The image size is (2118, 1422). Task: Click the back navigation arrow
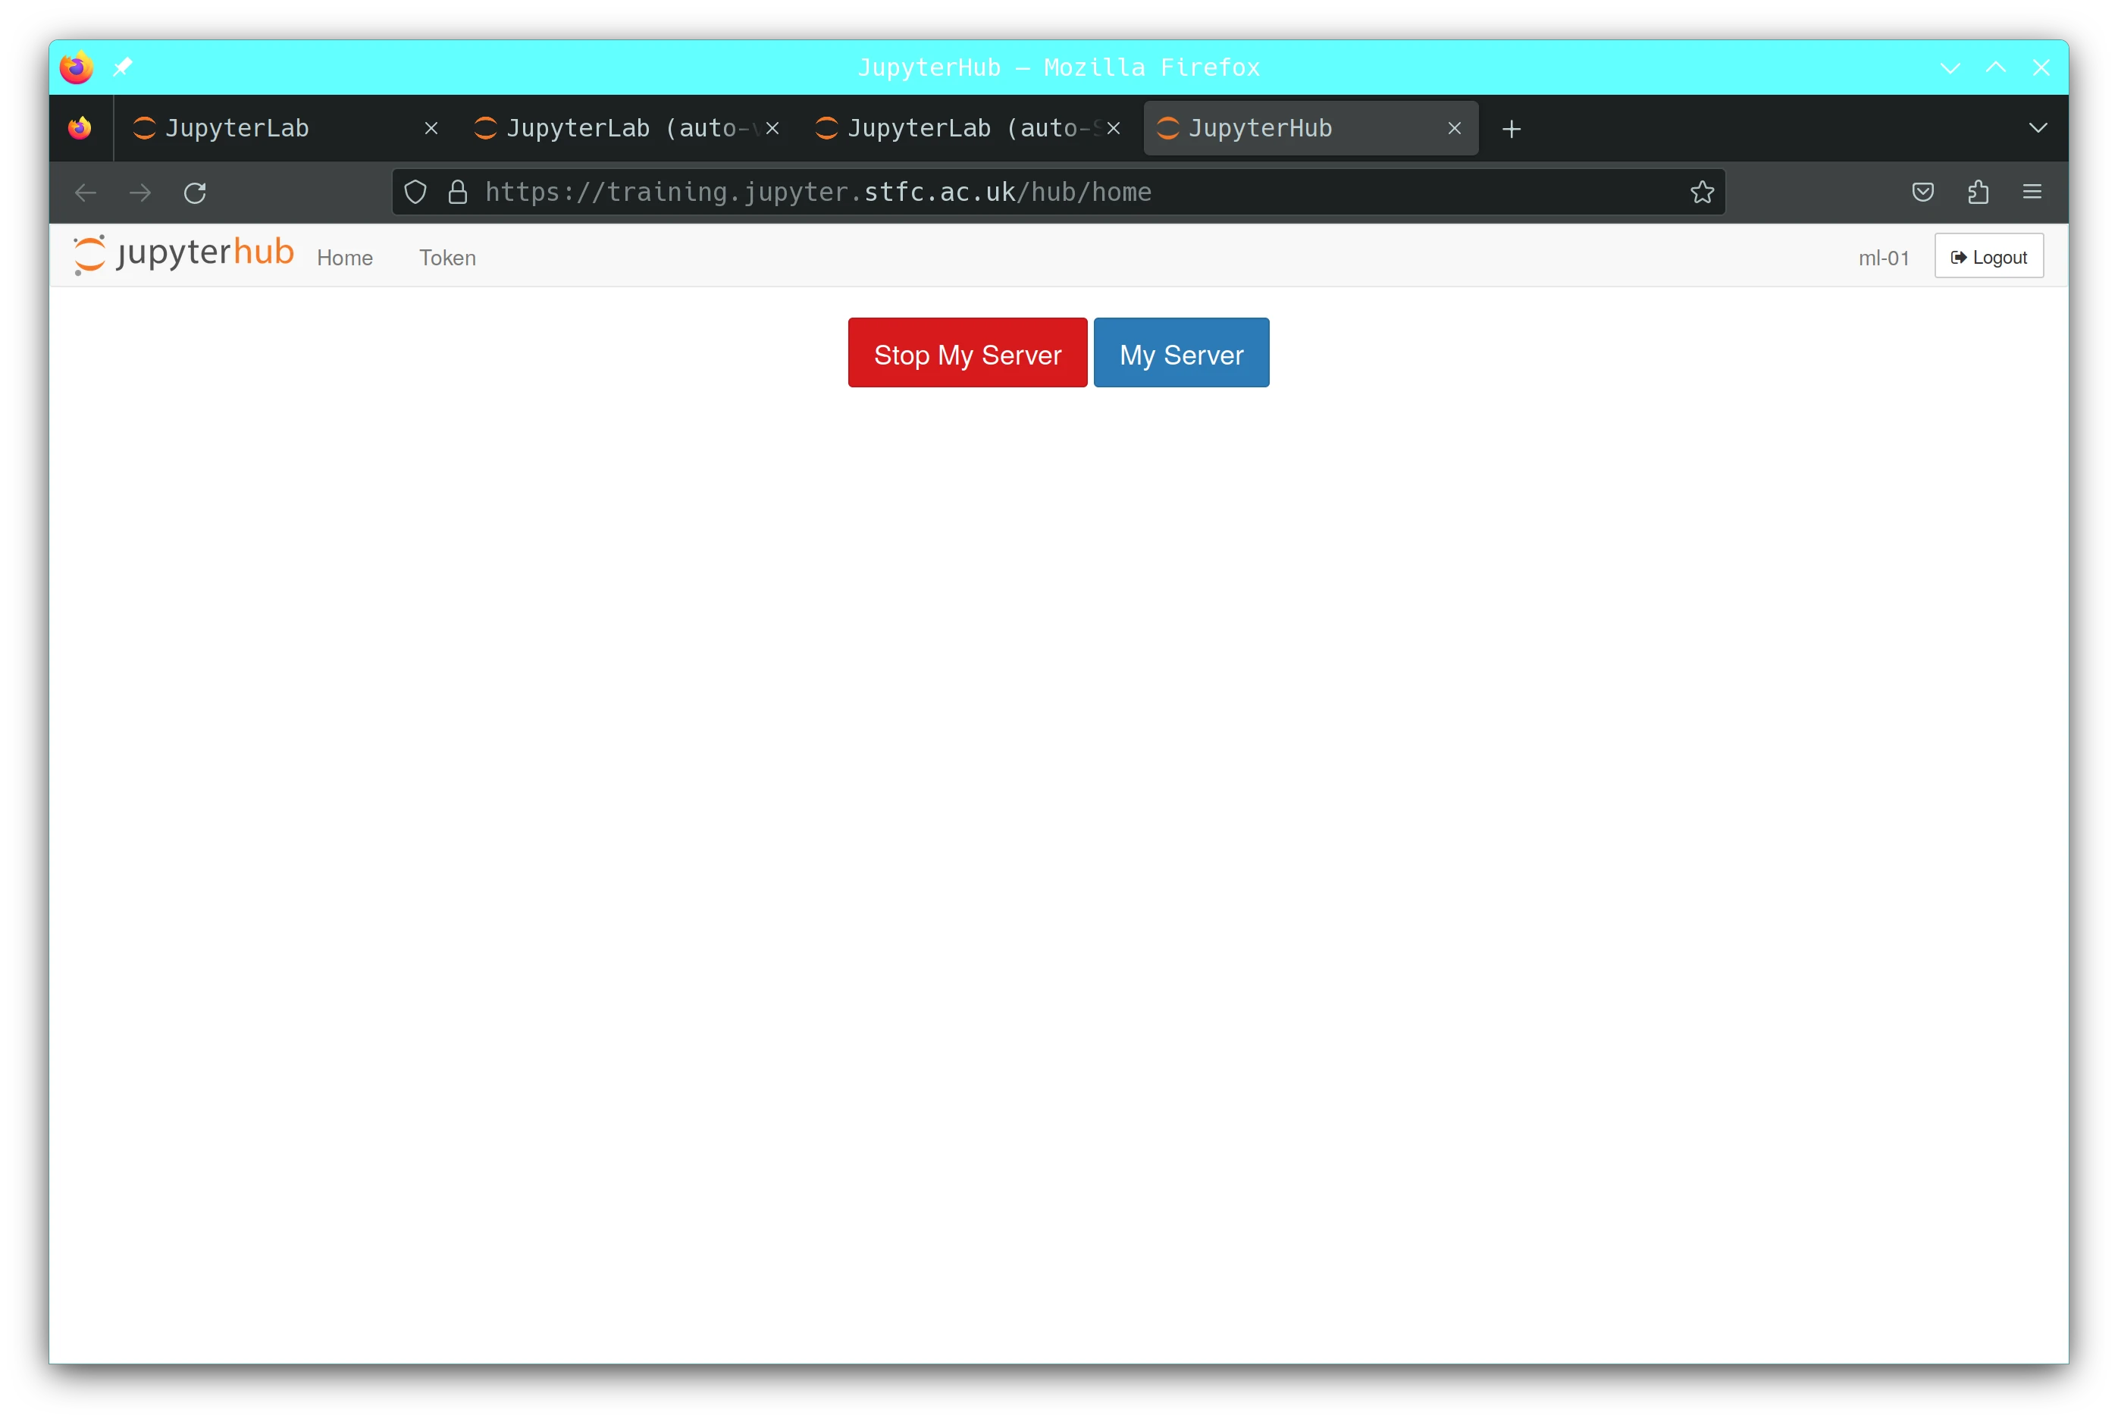click(85, 193)
